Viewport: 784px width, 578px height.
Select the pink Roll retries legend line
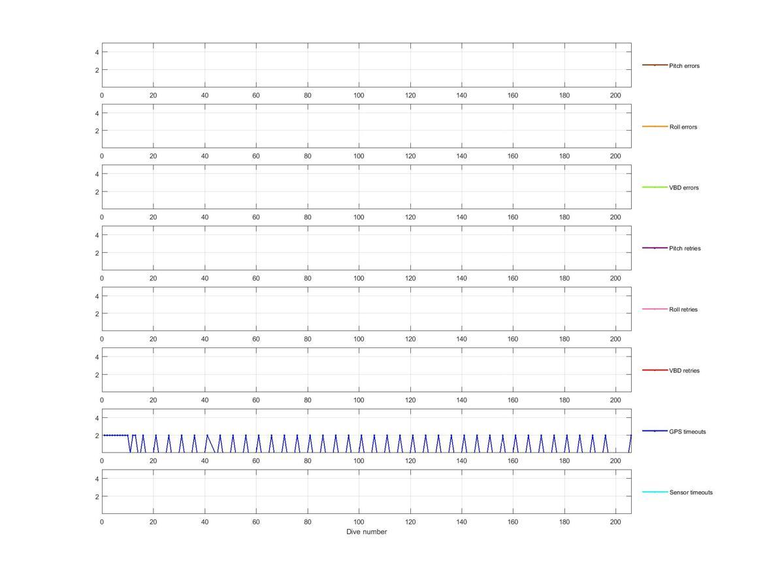[x=655, y=309]
